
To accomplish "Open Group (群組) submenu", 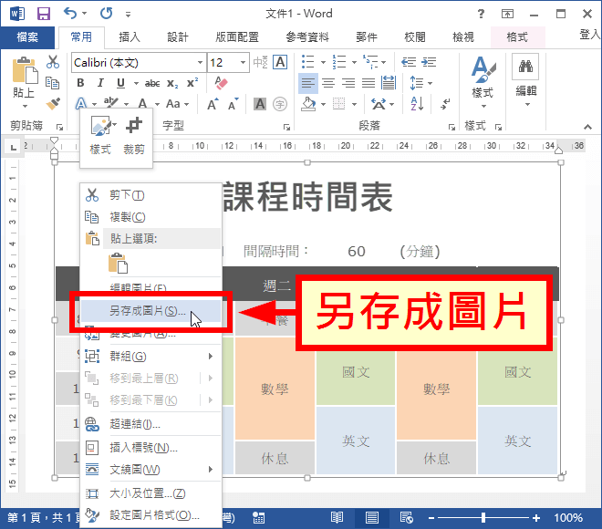I will 150,357.
